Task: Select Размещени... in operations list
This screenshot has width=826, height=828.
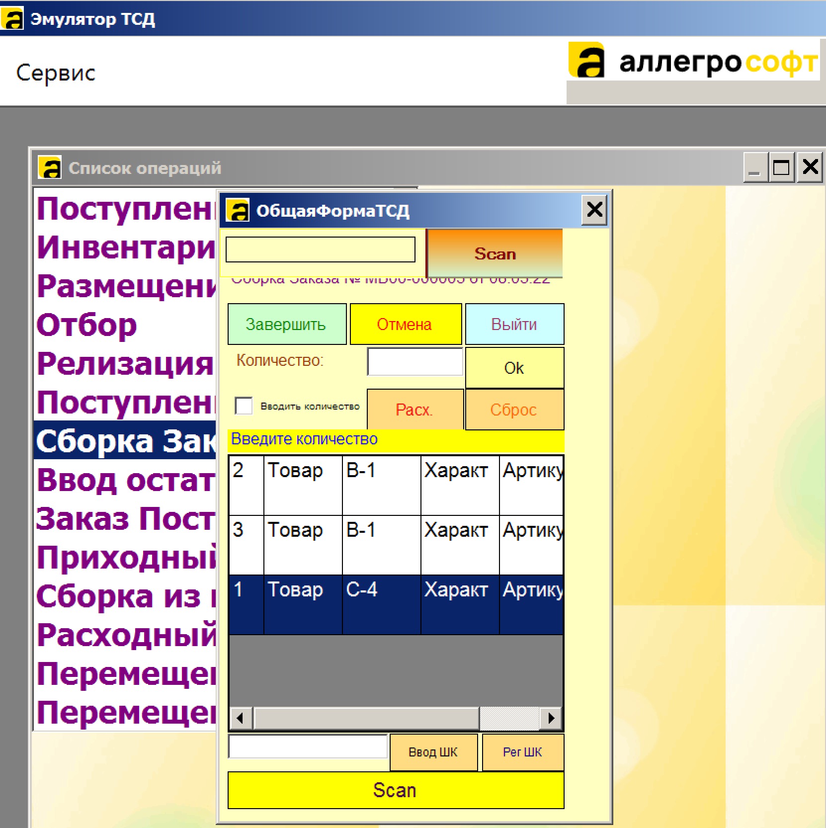Action: pyautogui.click(x=125, y=286)
